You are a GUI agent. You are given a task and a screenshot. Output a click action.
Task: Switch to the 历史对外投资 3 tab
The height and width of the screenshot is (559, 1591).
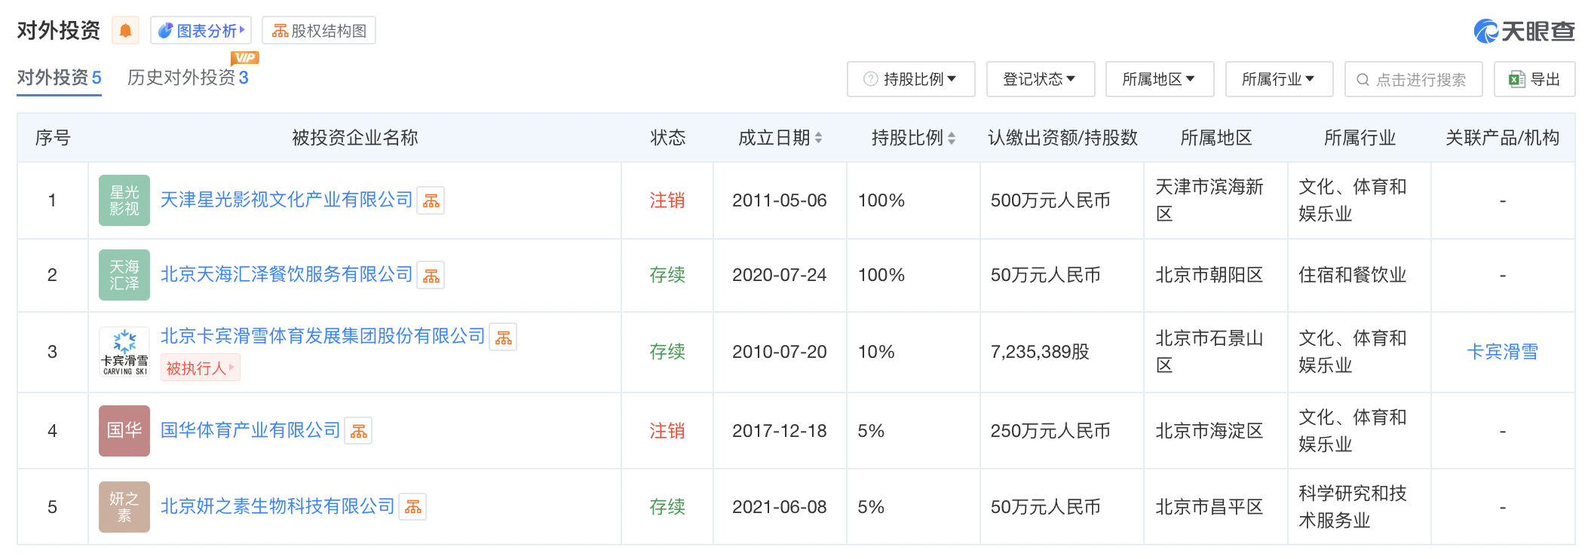[188, 78]
